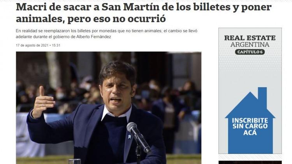
Task: Open the main article photo
Action: (109, 108)
